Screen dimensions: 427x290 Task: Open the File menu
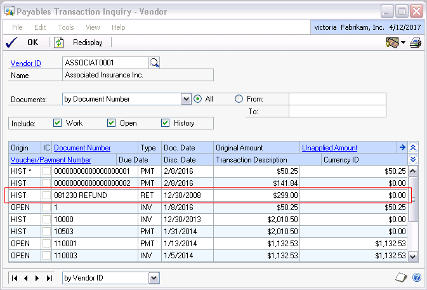(18, 27)
